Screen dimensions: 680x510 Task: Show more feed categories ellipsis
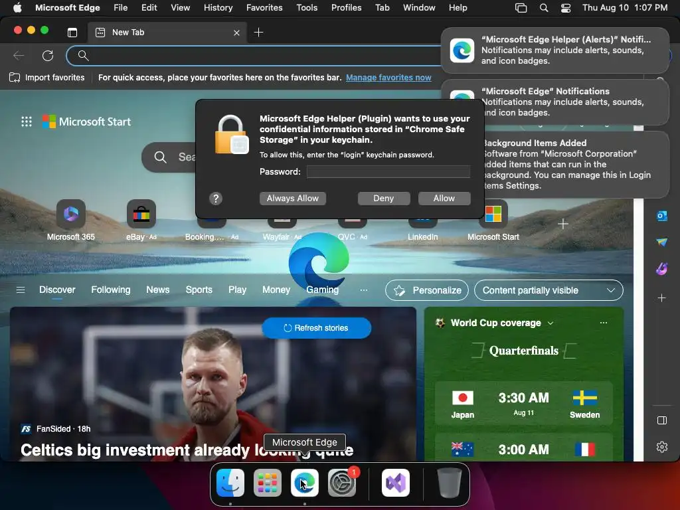[x=364, y=290]
